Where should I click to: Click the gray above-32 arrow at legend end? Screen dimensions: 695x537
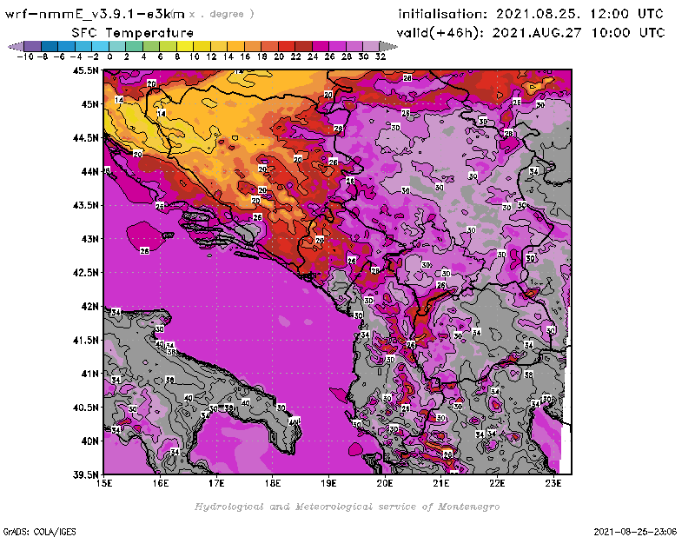click(388, 46)
